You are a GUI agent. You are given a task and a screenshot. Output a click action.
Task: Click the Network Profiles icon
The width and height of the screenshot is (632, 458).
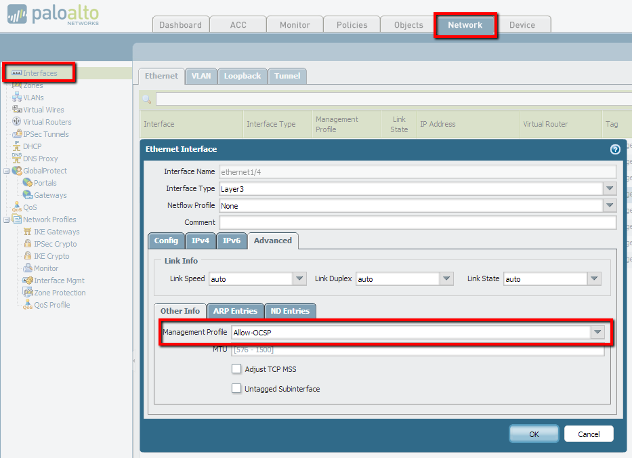click(x=16, y=219)
